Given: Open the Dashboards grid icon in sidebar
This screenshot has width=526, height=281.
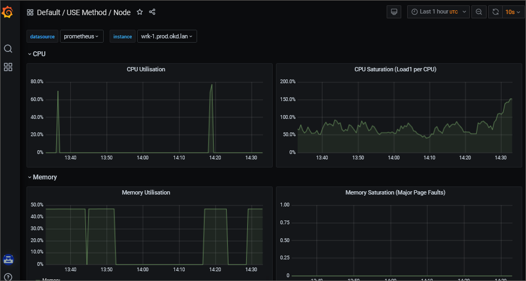Looking at the screenshot, I should click(8, 67).
